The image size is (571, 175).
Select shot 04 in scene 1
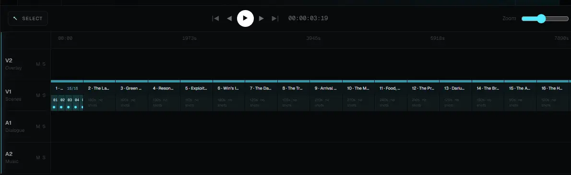click(76, 103)
